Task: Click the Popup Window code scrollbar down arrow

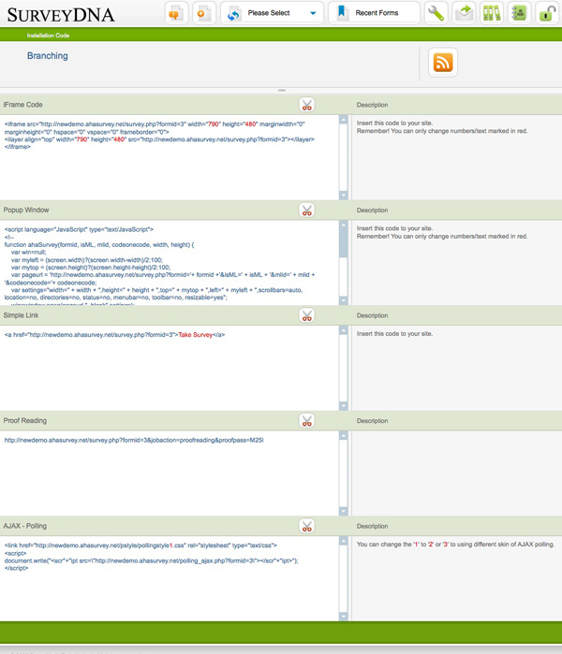Action: click(343, 299)
